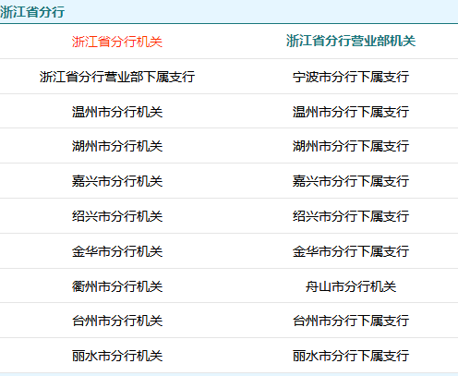Open 嘉兴市分行下属支行 entry
Screen dimensions: 458x376
pos(351,181)
